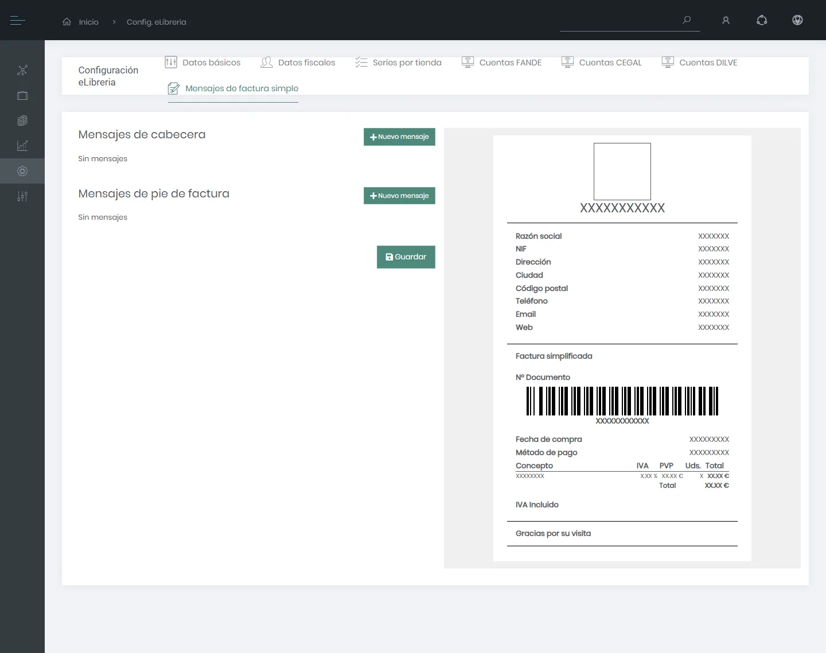
Task: Open the Series por tienda tab
Action: [x=398, y=63]
